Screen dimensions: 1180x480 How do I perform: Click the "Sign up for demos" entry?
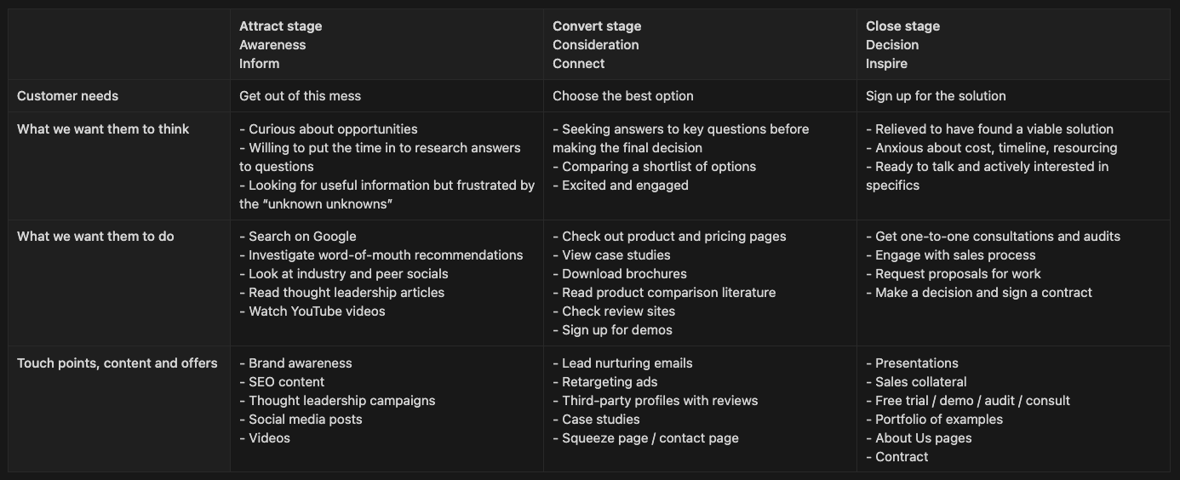click(617, 330)
